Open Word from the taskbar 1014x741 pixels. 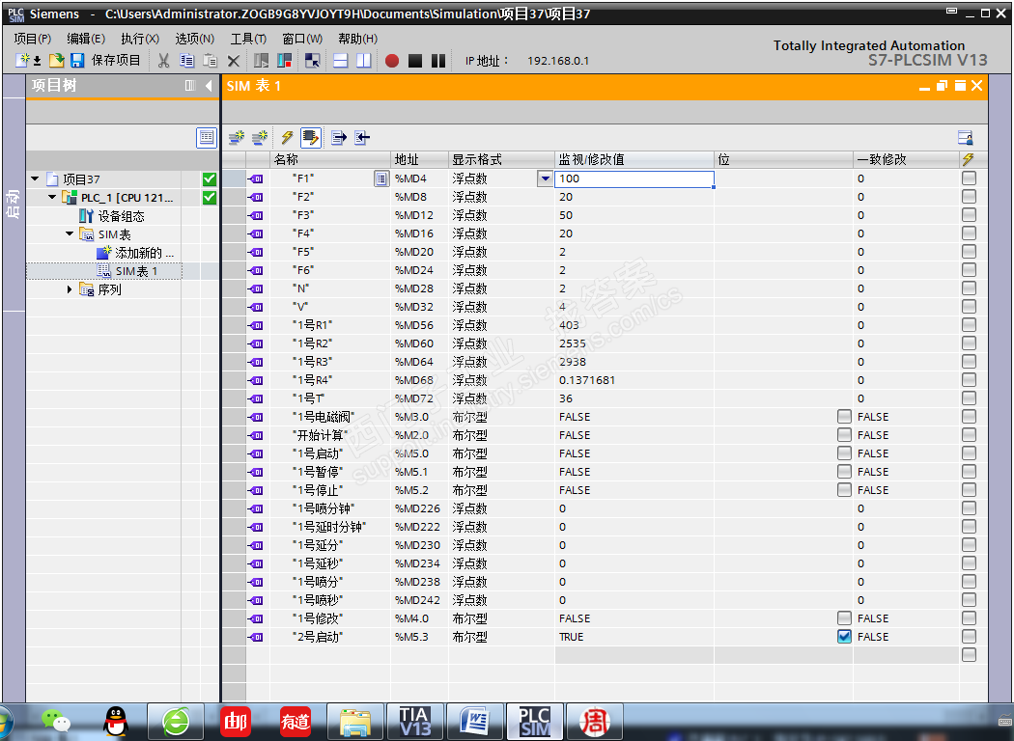474,722
